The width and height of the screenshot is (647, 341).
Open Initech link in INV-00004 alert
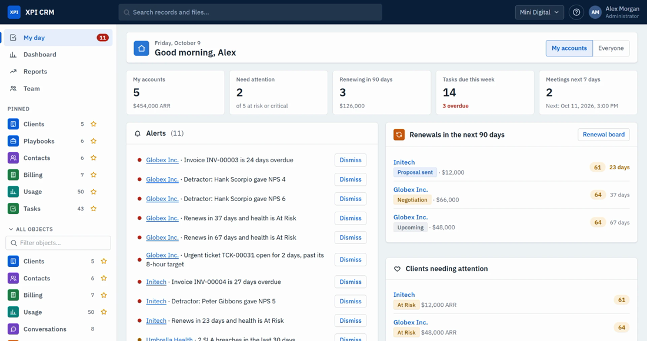pyautogui.click(x=156, y=282)
